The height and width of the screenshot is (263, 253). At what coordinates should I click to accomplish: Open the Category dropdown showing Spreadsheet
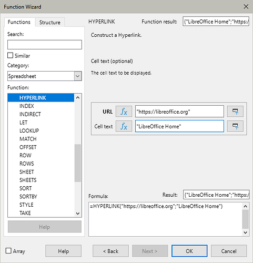[x=45, y=76]
